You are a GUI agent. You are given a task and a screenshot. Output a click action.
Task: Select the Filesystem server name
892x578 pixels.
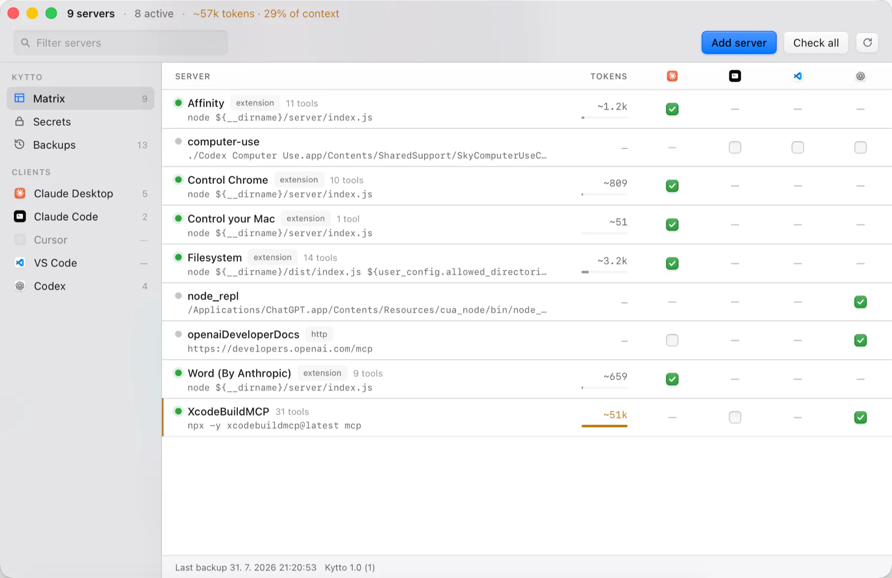215,257
